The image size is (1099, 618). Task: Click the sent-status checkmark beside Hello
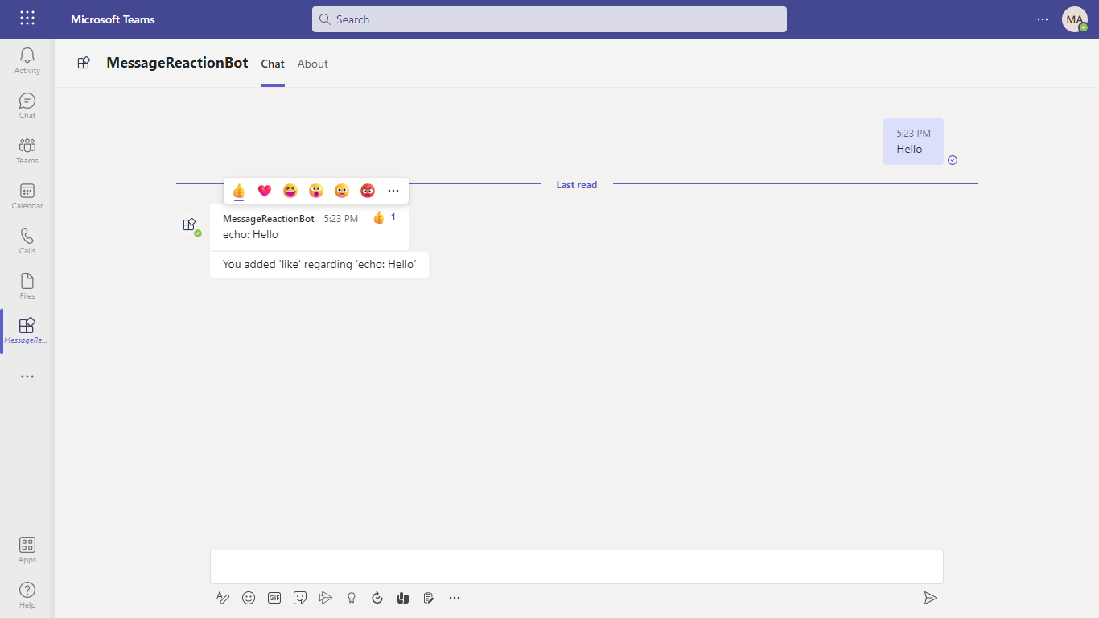953,160
